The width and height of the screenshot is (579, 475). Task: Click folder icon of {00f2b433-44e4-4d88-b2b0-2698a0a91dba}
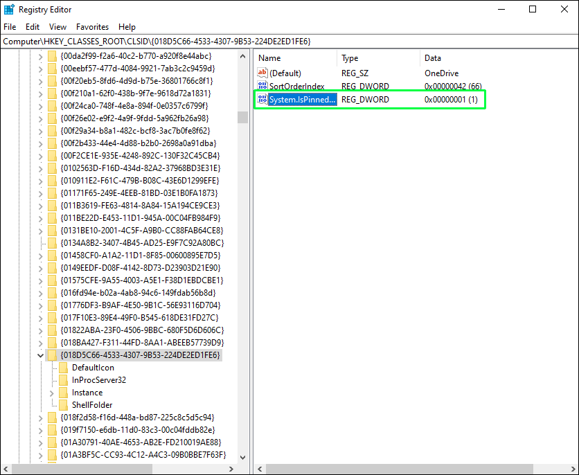click(52, 143)
